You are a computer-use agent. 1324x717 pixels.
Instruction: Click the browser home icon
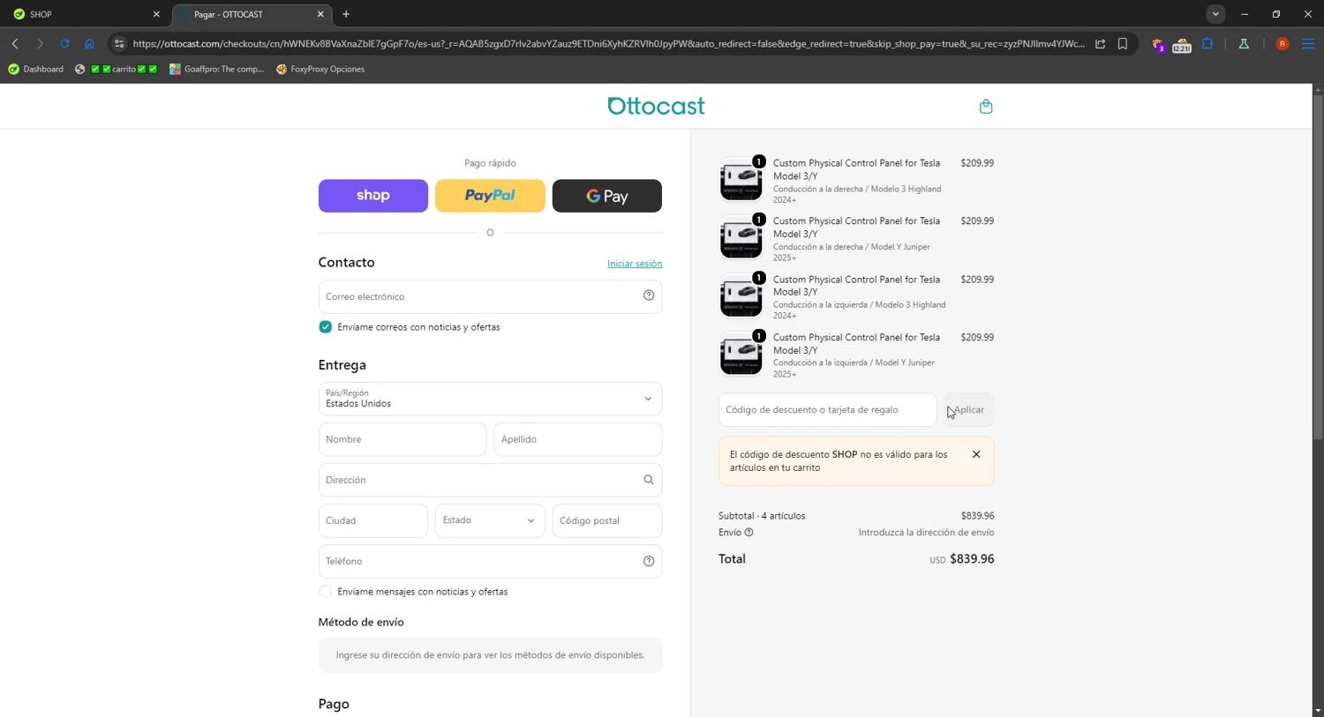coord(89,43)
